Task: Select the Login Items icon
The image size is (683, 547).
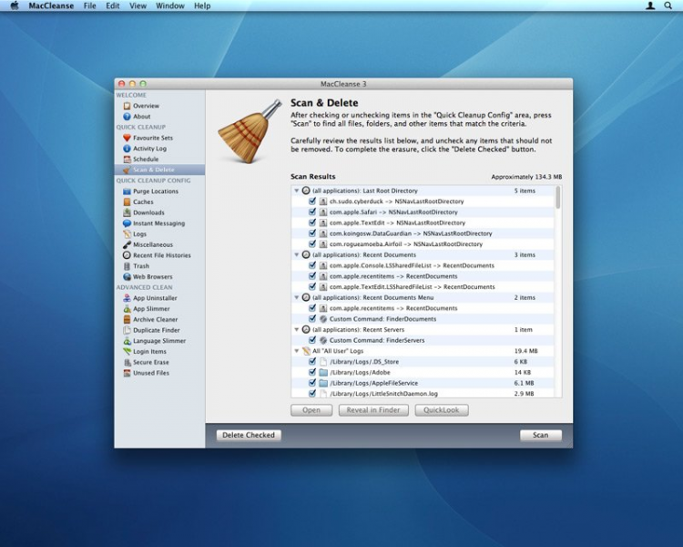Action: click(127, 352)
